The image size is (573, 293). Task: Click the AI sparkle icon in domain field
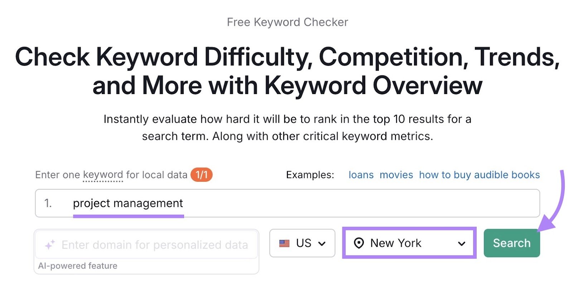point(50,244)
